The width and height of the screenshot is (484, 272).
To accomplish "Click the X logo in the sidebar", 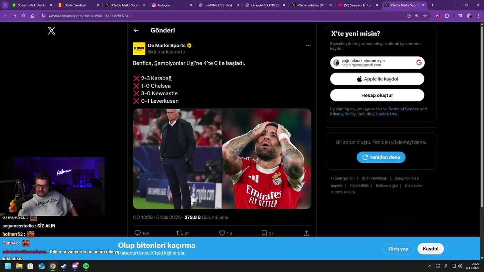I will click(51, 31).
